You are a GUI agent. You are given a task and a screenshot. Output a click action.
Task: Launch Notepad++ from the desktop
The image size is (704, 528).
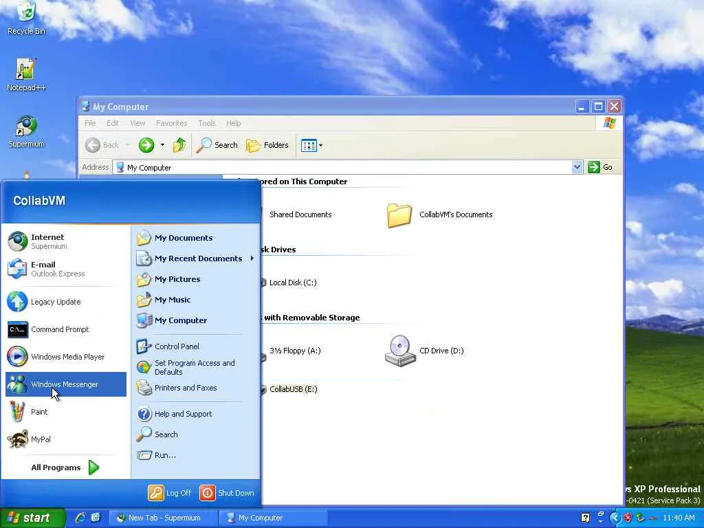tap(26, 74)
